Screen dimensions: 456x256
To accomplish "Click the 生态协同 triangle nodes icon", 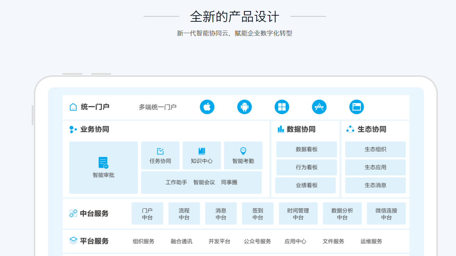I will pyautogui.click(x=351, y=129).
